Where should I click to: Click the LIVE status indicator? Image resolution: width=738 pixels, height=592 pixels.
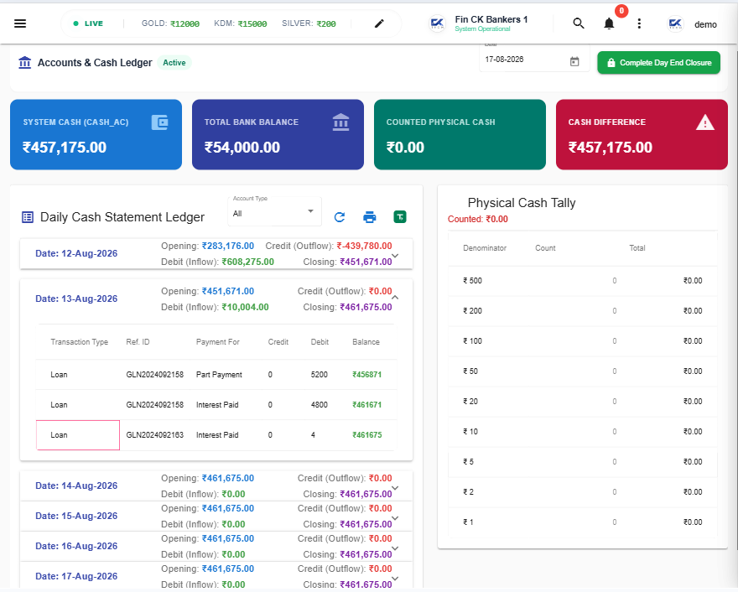(x=88, y=23)
